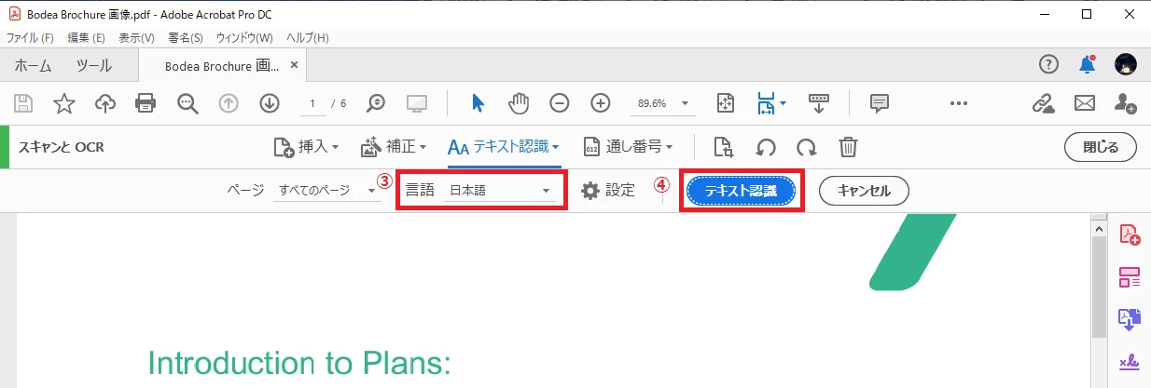
Task: Send the file by email envelope icon
Action: [x=1084, y=103]
